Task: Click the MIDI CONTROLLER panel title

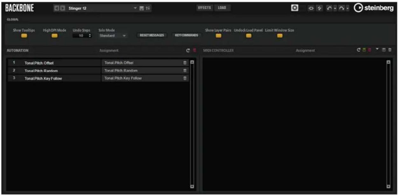Action: [x=219, y=50]
